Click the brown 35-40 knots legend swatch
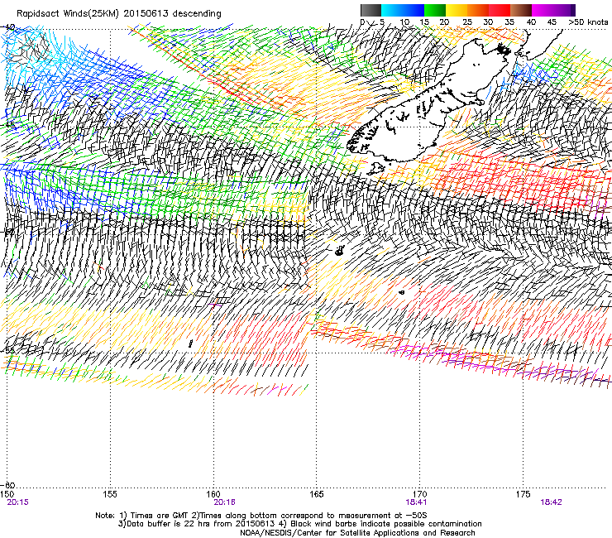Screen dimensions: 612x538 click(521, 10)
